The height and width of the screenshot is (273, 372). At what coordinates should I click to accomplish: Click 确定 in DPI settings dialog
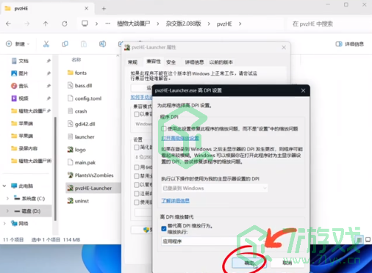tap(249, 263)
